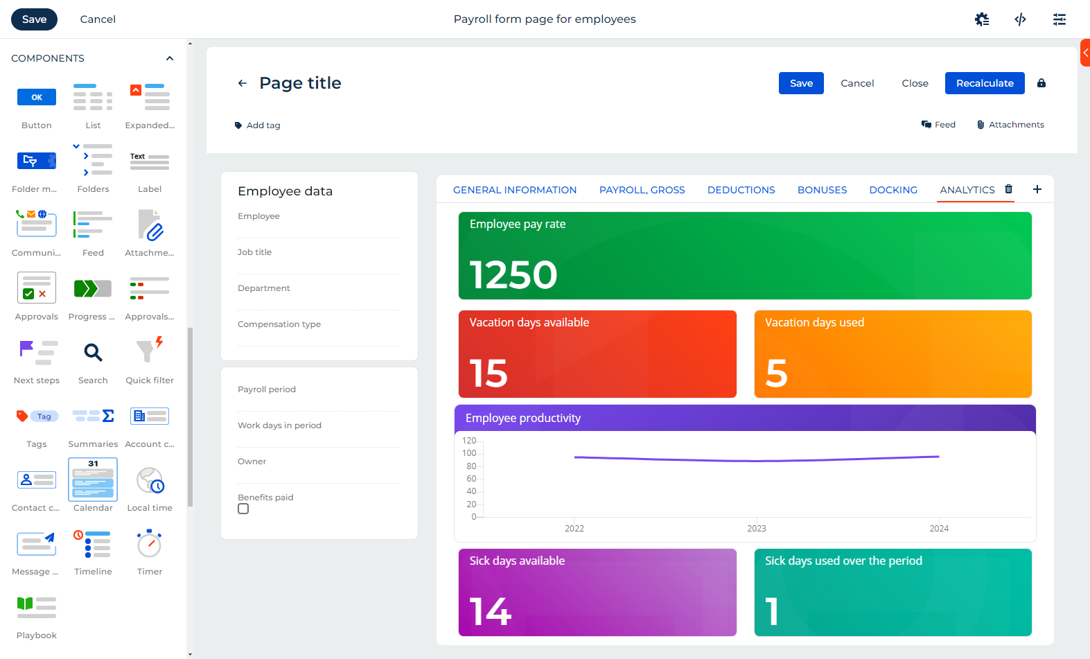The width and height of the screenshot is (1090, 659).
Task: Pick the Playbook component icon
Action: (x=37, y=607)
